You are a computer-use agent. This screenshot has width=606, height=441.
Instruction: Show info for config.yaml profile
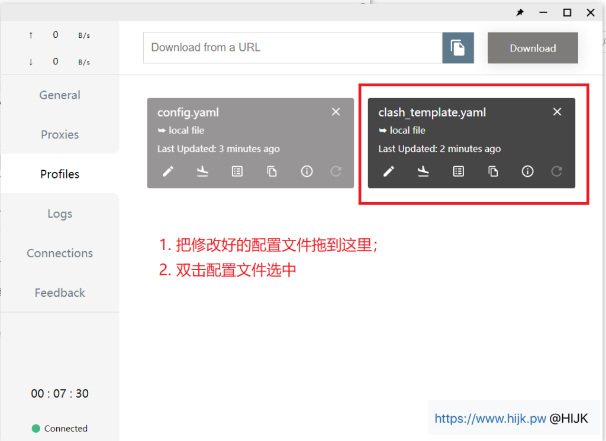coord(307,171)
